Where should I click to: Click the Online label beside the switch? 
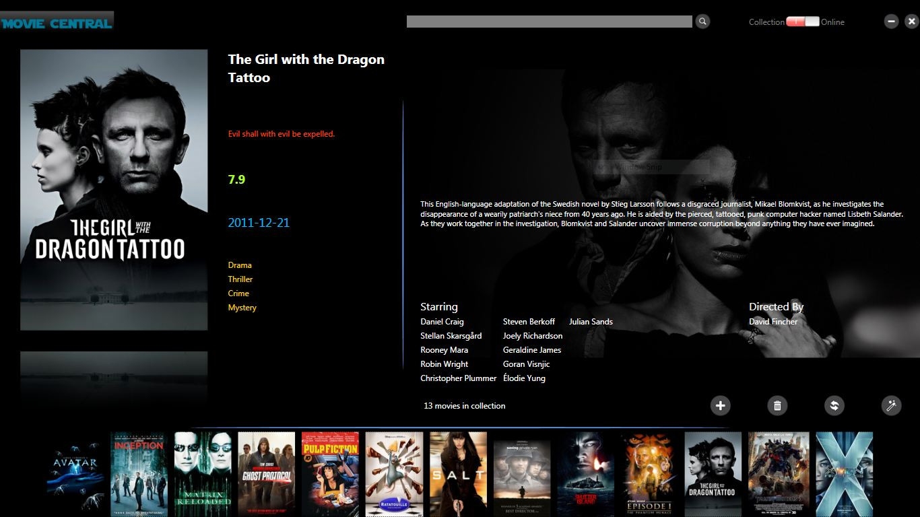(x=832, y=22)
